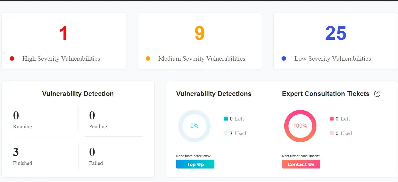The image size is (398, 182).
Task: Click the 100% consultation tickets donut chart
Action: point(300,126)
